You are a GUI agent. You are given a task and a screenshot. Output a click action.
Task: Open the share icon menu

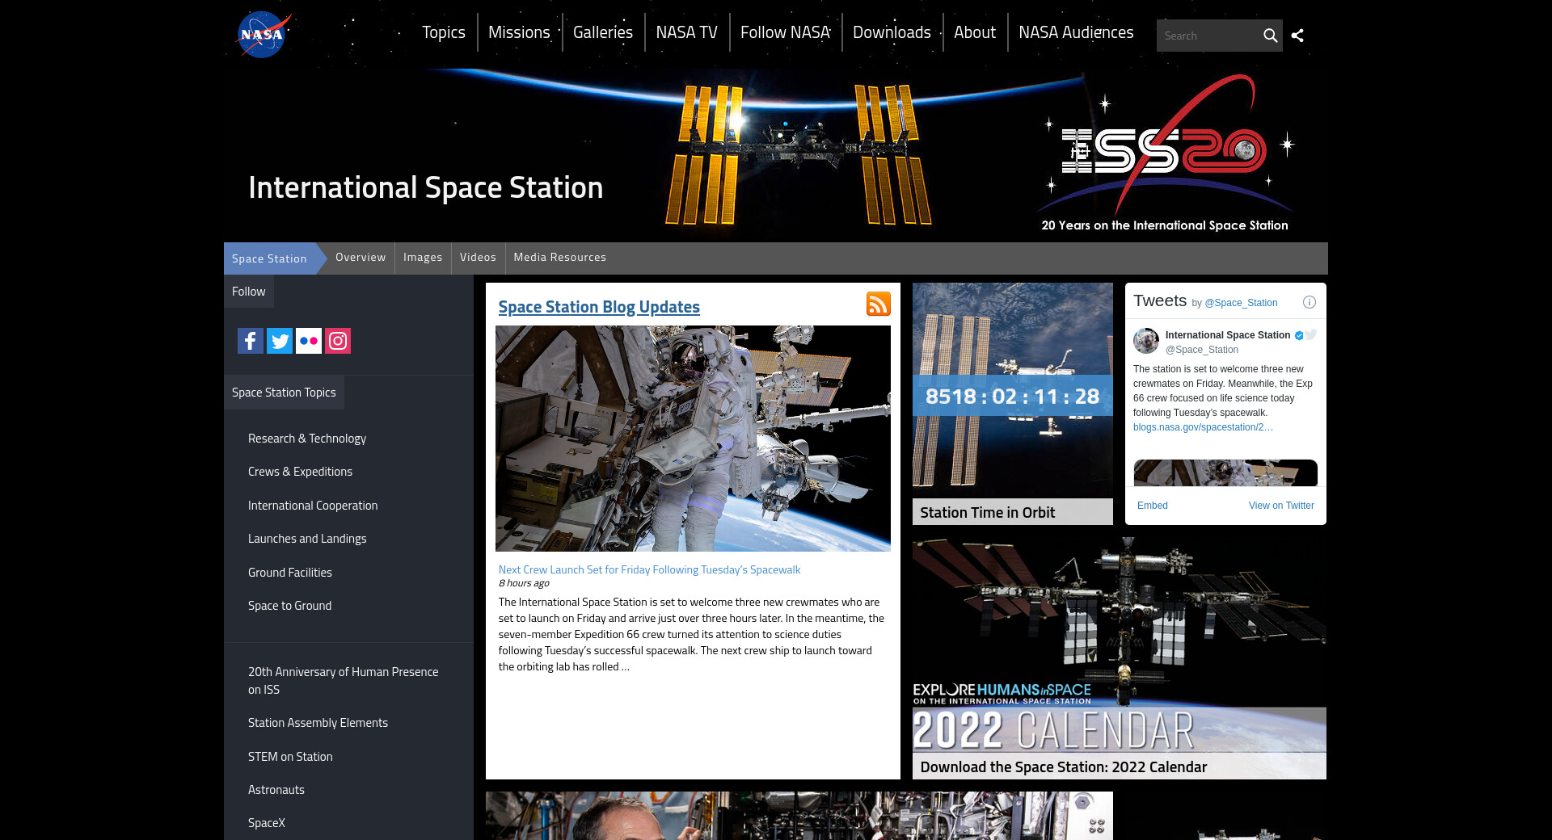pyautogui.click(x=1297, y=36)
